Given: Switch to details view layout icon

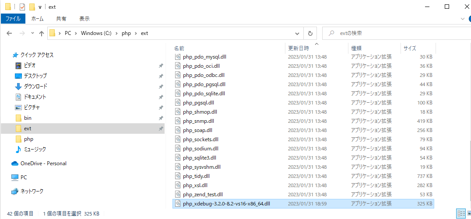Looking at the screenshot, I should pos(461,214).
